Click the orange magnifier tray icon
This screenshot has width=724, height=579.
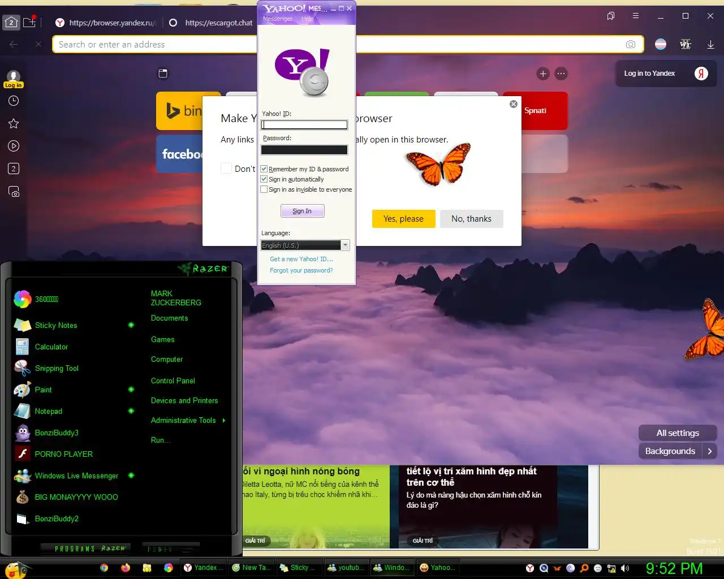click(584, 568)
